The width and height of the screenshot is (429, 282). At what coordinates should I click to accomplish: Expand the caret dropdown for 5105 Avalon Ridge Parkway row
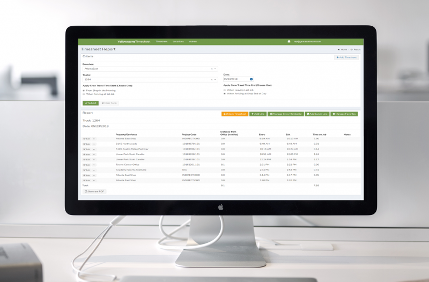94,150
